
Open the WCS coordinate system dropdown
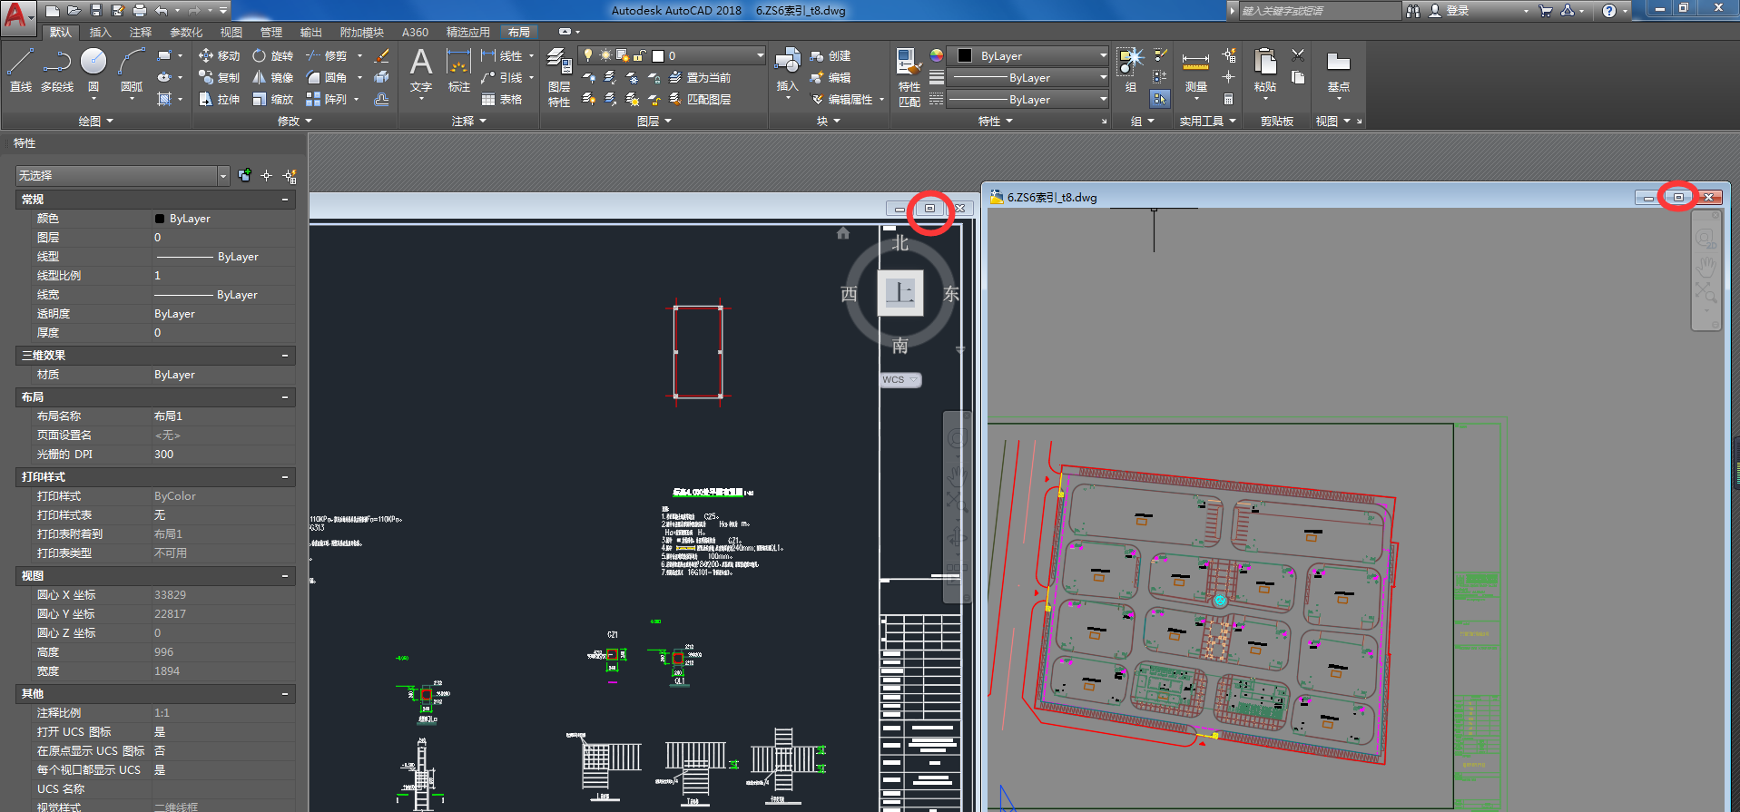point(900,380)
